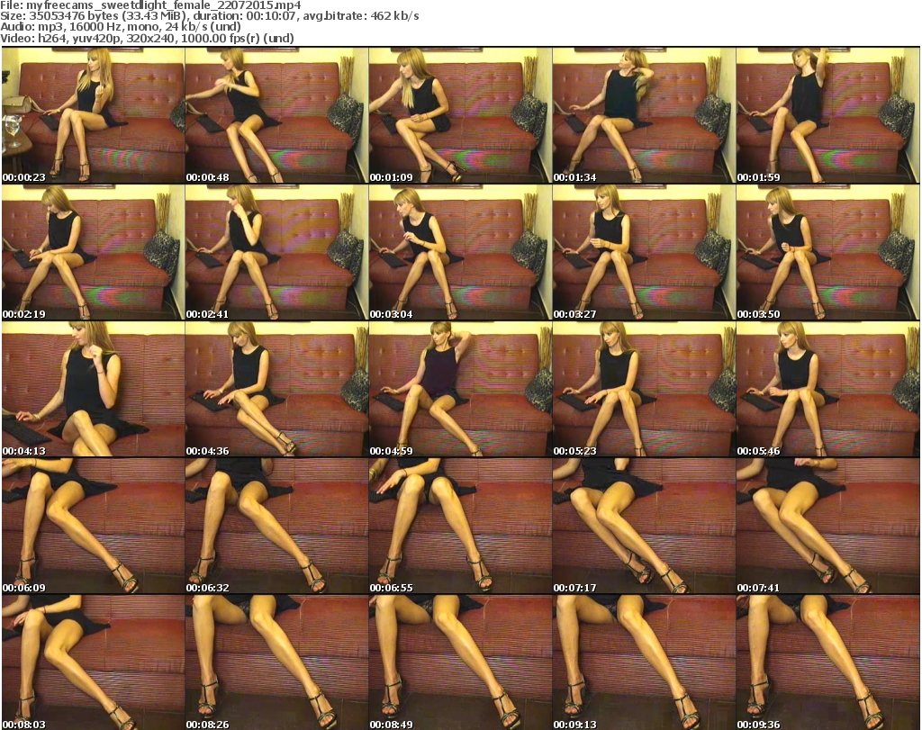Click the frame timestamped 00:07:17
The image size is (922, 730).
point(644,526)
